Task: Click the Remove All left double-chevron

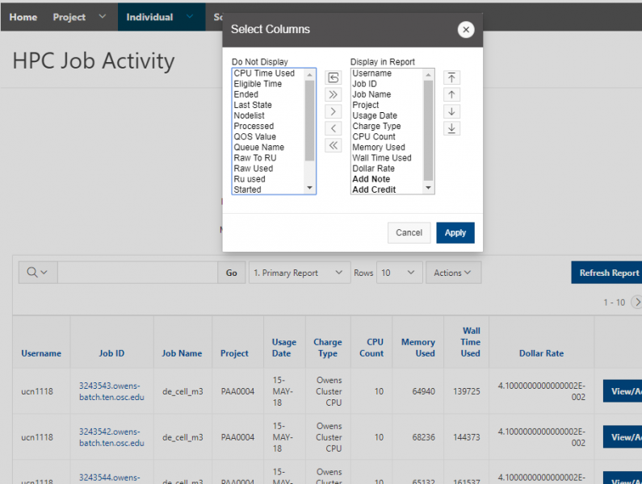Action: (333, 145)
